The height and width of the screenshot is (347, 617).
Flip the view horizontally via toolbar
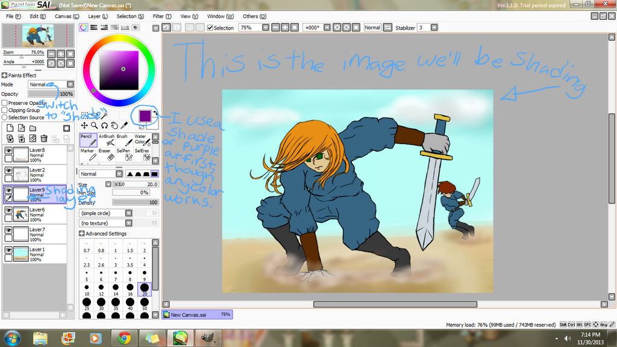coord(387,28)
